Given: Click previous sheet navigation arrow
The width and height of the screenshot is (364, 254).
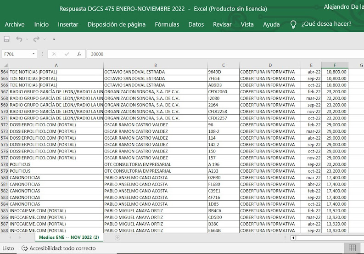Looking at the screenshot, I should [10, 237].
